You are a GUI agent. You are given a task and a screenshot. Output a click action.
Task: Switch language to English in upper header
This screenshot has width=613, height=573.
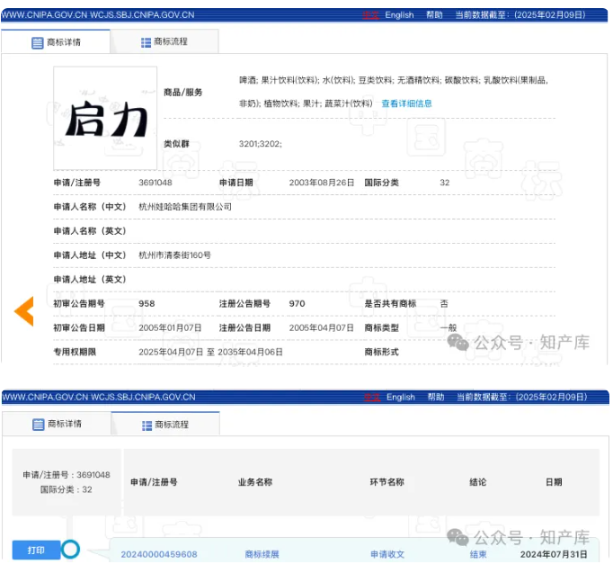click(x=399, y=15)
